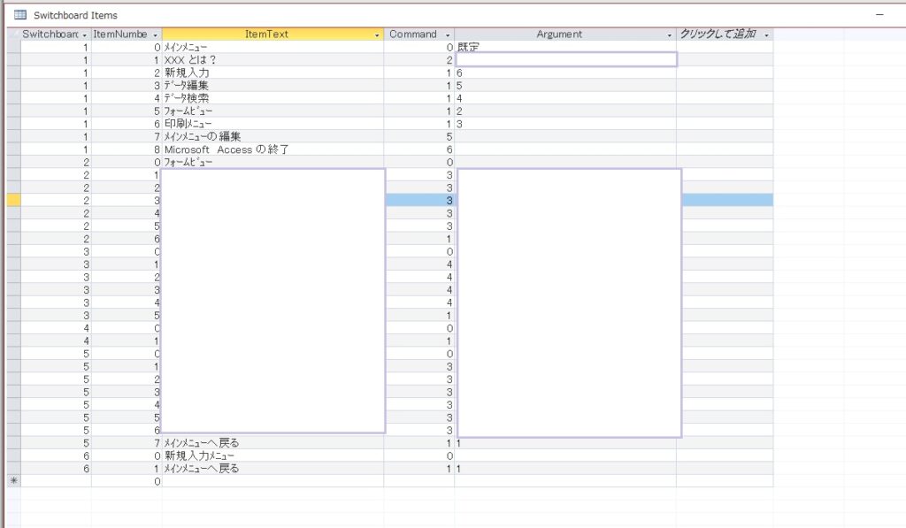Screen dimensions: 906x528
Task: Click the minimize dash in the title bar
Action: (x=879, y=14)
